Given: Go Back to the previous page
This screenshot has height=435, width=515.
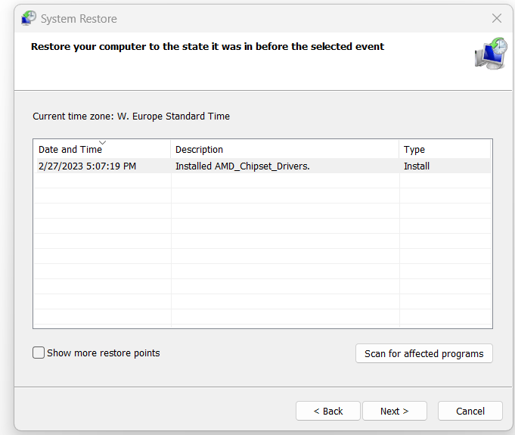Looking at the screenshot, I should pos(328,411).
